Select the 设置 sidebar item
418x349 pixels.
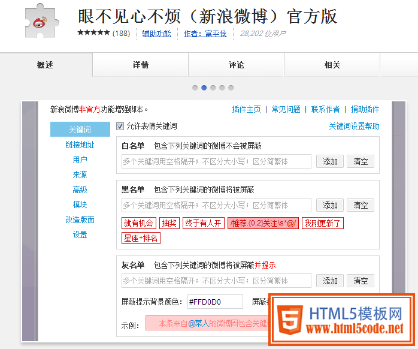pyautogui.click(x=80, y=234)
